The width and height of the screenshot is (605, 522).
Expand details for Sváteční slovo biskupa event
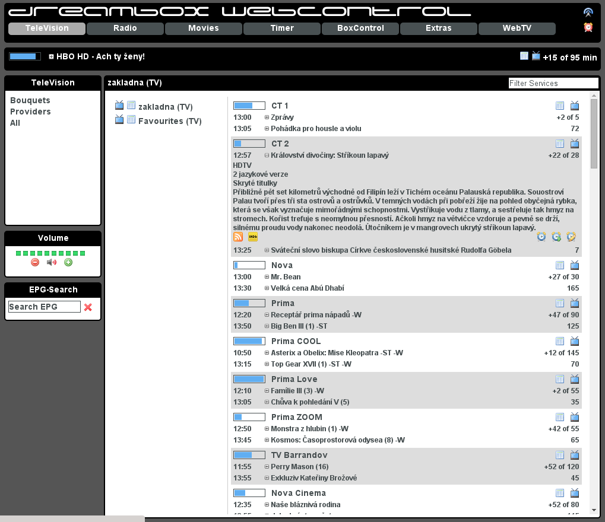[267, 250]
